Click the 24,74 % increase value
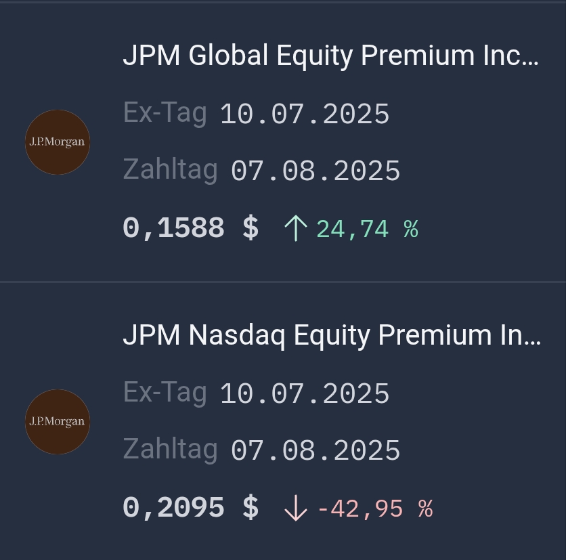566x560 pixels. [367, 229]
